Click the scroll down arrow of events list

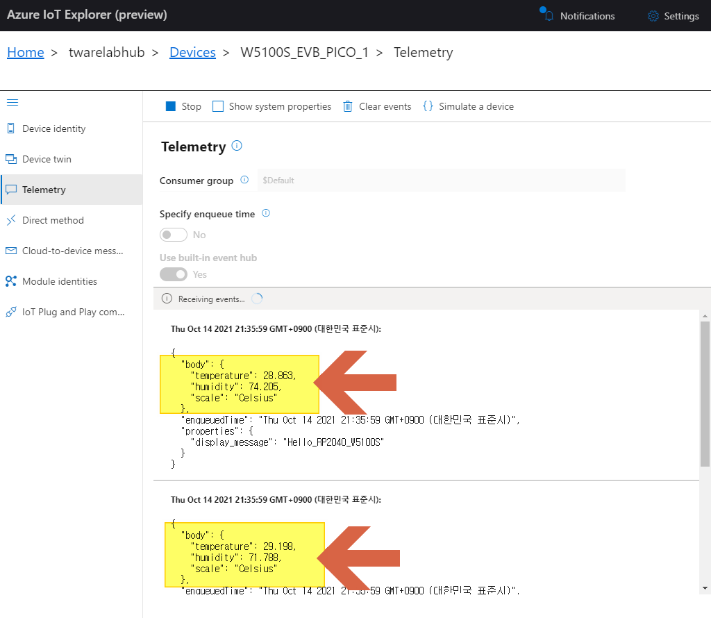click(705, 589)
